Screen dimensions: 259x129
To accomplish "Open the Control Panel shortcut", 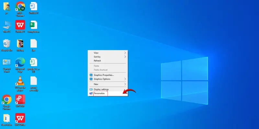I will click(x=6, y=62).
